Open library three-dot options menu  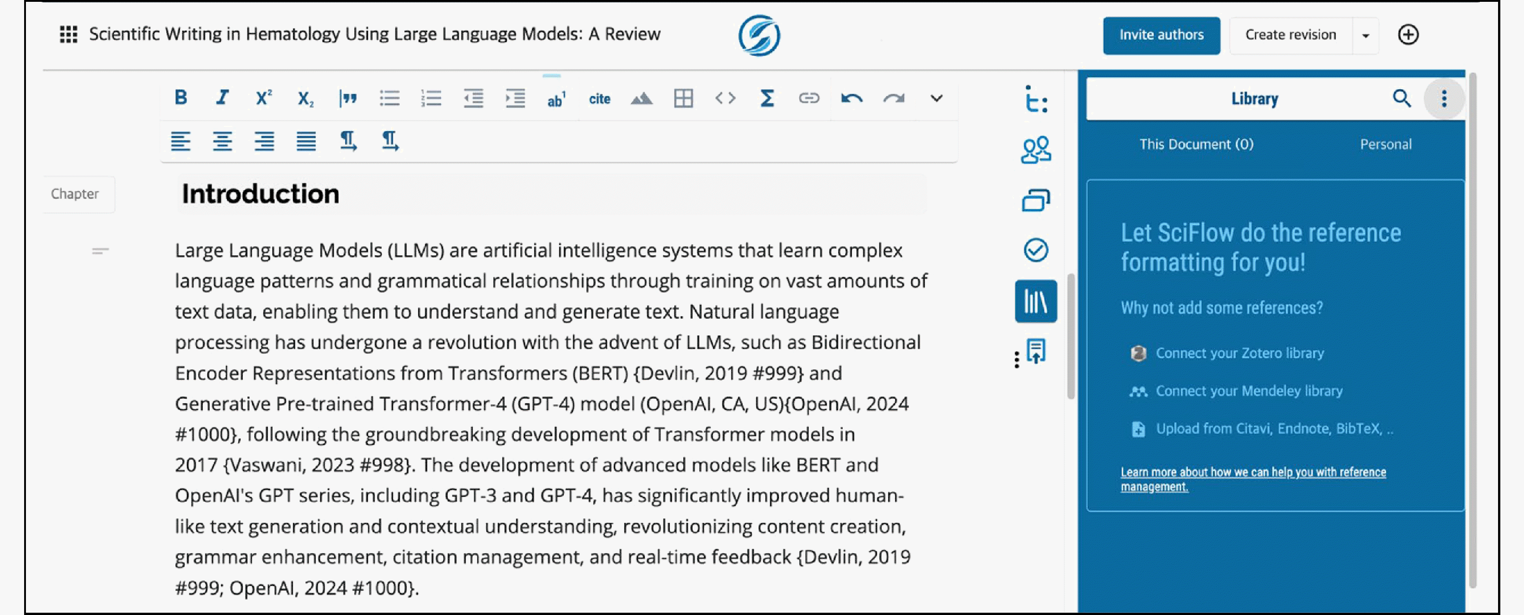click(1443, 98)
